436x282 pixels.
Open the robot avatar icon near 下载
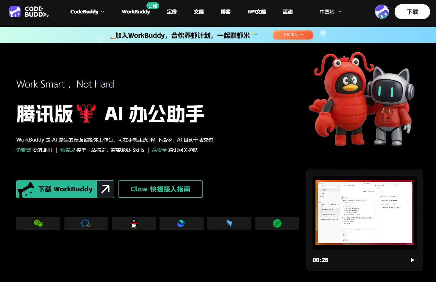(382, 12)
